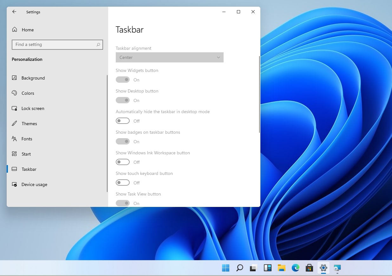392x276 pixels.
Task: Open Microsoft Store from the taskbar
Action: (310, 268)
